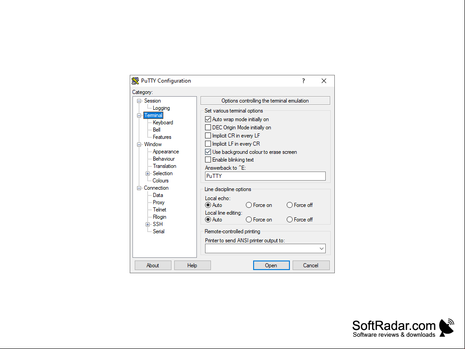The image size is (465, 349).
Task: Select Session category
Action: pyautogui.click(x=152, y=101)
